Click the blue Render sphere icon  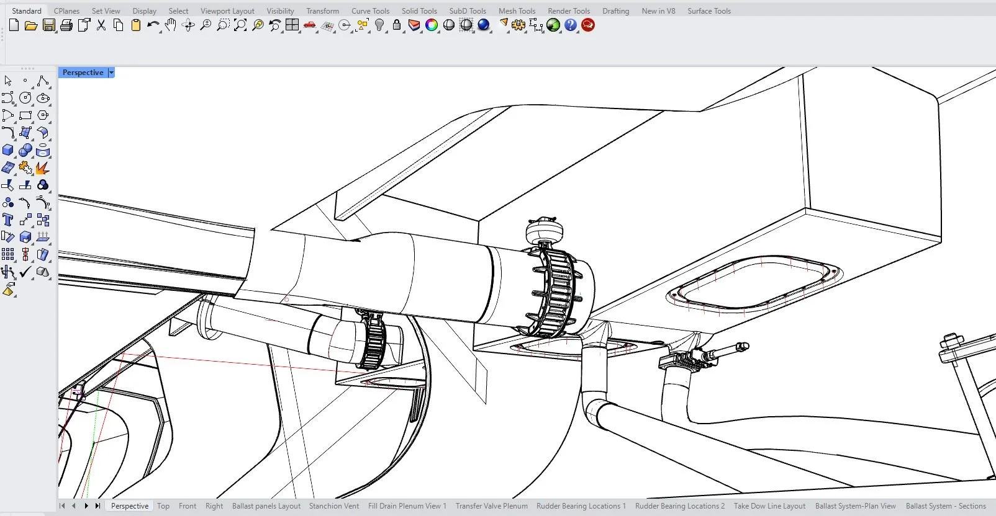tap(484, 25)
